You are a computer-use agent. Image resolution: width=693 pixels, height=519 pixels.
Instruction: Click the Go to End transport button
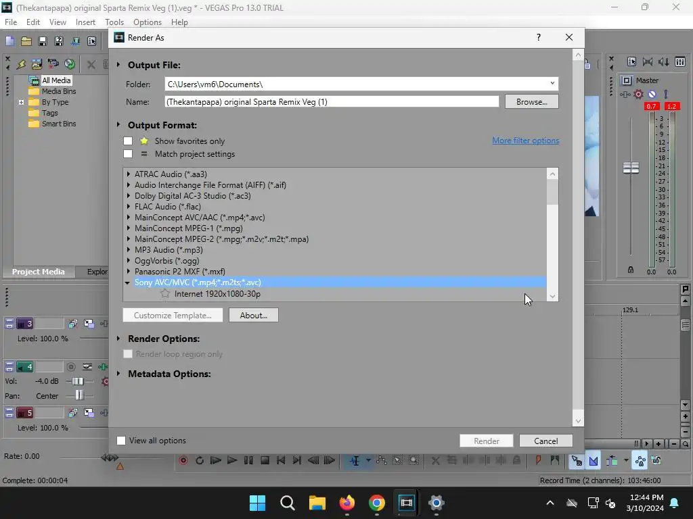[296, 461]
